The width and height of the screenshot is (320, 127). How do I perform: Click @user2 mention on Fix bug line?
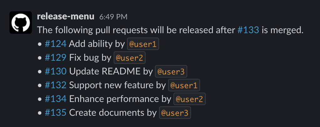[x=130, y=58]
